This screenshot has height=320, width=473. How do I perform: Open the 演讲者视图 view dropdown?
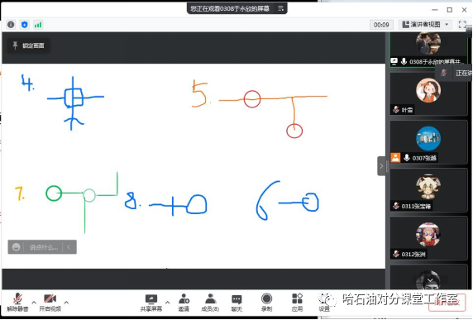pyautogui.click(x=425, y=25)
